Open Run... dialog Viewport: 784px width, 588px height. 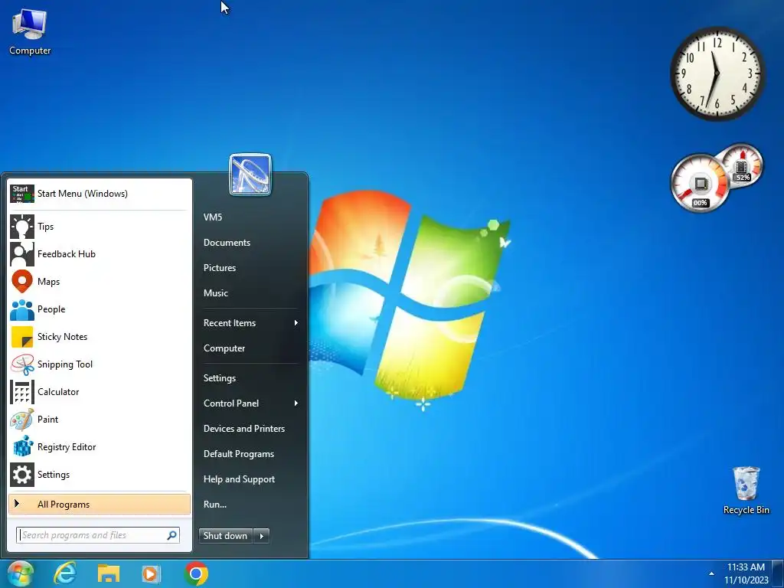[215, 505]
